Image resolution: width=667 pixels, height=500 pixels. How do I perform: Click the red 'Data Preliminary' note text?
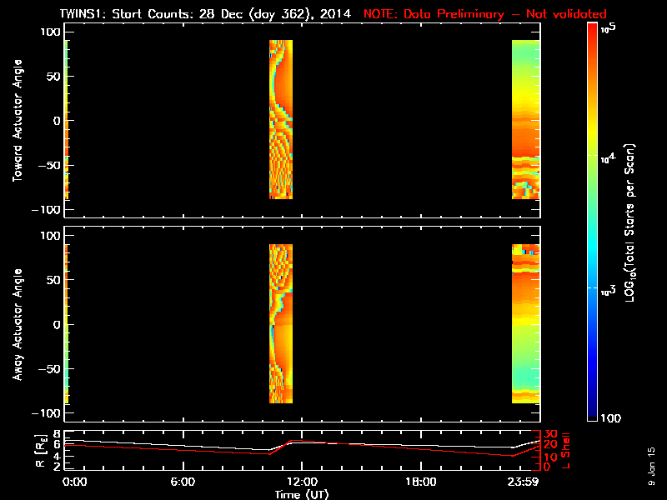[x=485, y=14]
